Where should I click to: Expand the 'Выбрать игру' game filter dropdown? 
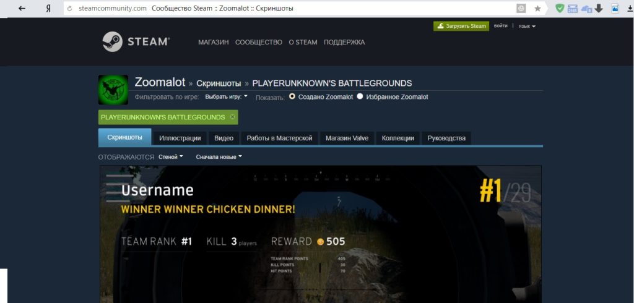[x=226, y=96]
